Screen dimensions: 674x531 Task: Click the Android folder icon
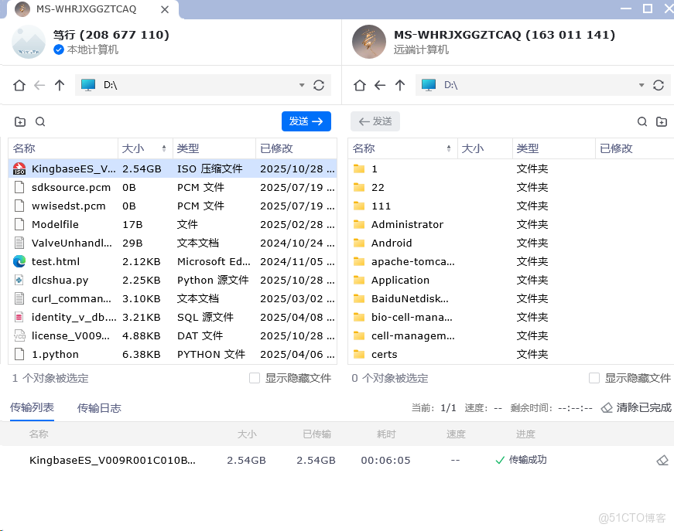(359, 243)
